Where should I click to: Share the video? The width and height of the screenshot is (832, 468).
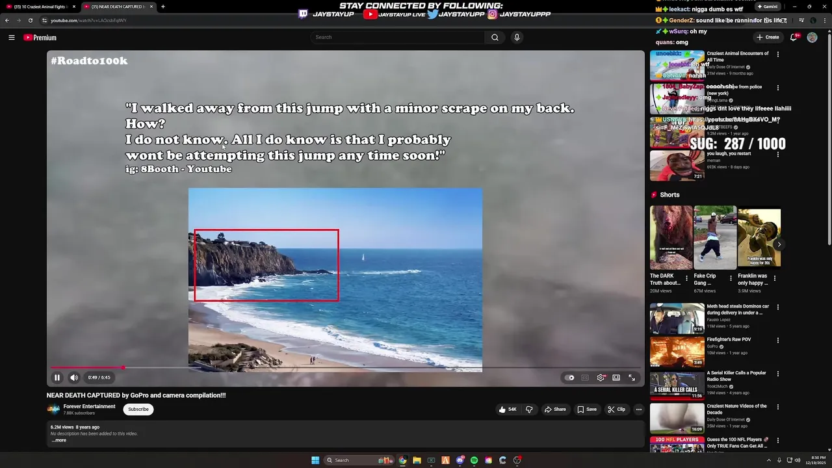pyautogui.click(x=555, y=409)
